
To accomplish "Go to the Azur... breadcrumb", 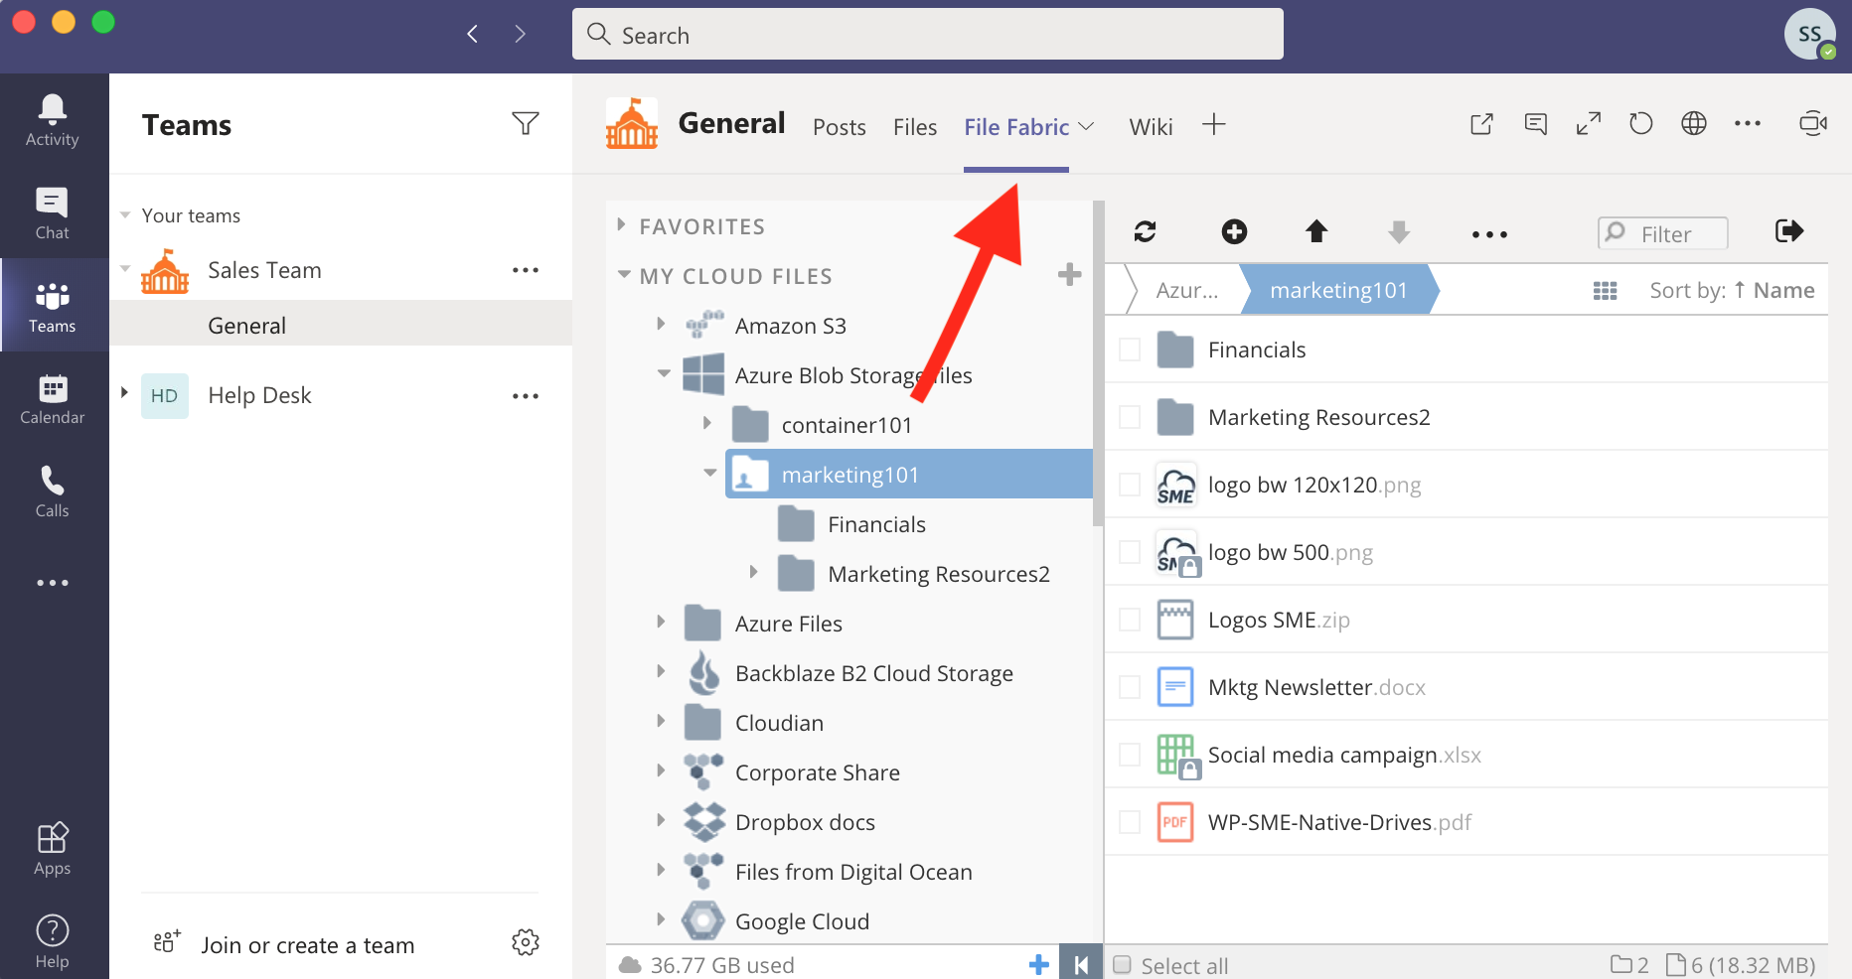I will (1186, 291).
